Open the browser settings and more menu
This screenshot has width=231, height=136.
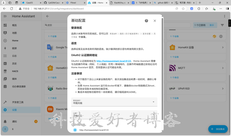tap(221, 9)
